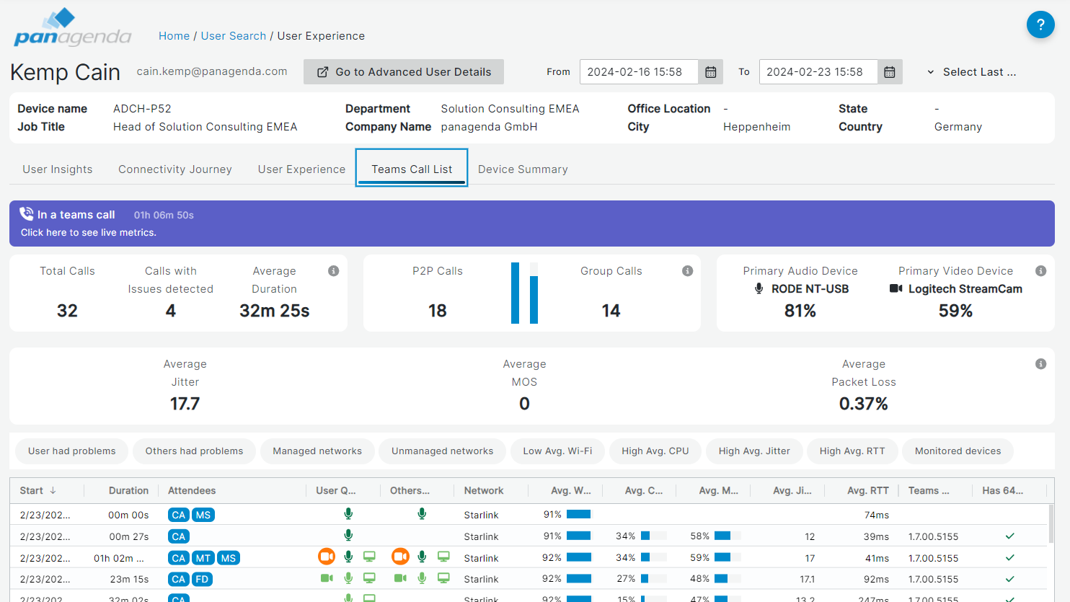Screen dimensions: 1070x602
Task: Click the microphone icon beside RODE NT-USB
Action: click(x=759, y=288)
